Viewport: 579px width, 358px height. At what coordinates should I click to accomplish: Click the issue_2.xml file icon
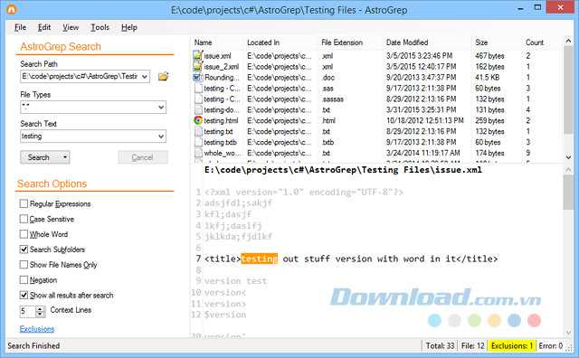click(x=198, y=66)
